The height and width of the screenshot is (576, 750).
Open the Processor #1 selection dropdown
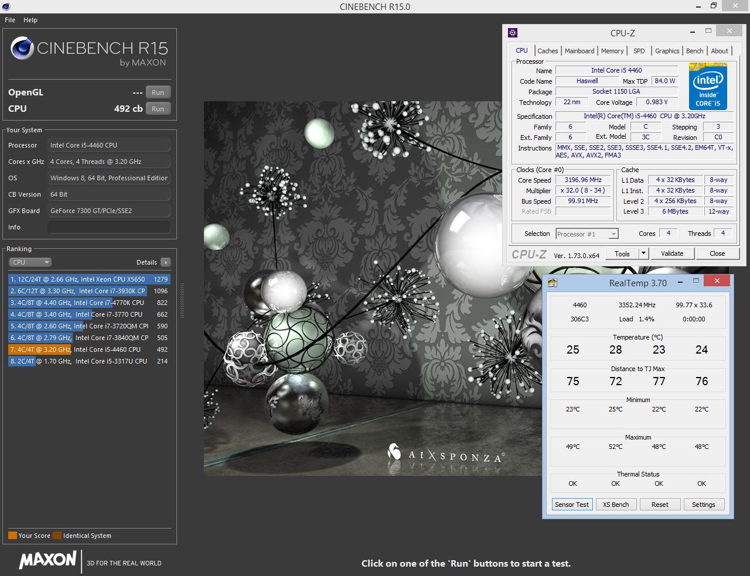pos(587,234)
